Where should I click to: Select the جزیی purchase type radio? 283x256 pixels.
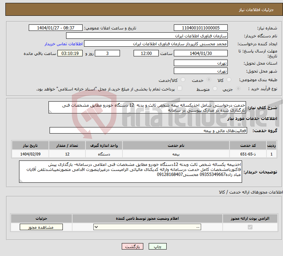(238, 89)
